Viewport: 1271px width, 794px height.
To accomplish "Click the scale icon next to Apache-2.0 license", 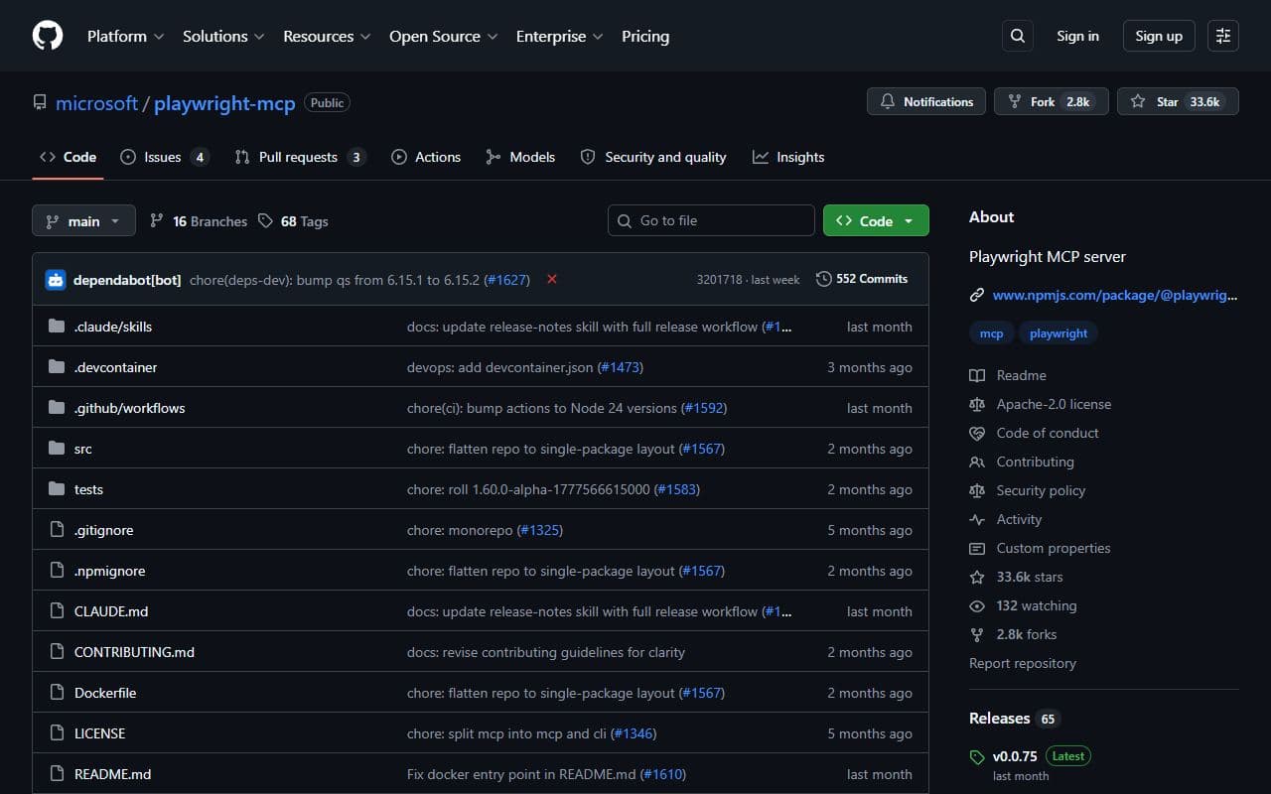I will [977, 404].
